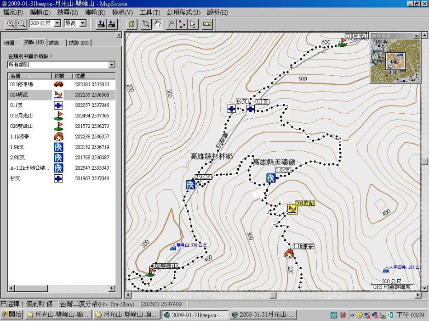Screen dimensions: 429x321
Task: Switch to the 航跡 (80) tab
Action: coord(79,43)
